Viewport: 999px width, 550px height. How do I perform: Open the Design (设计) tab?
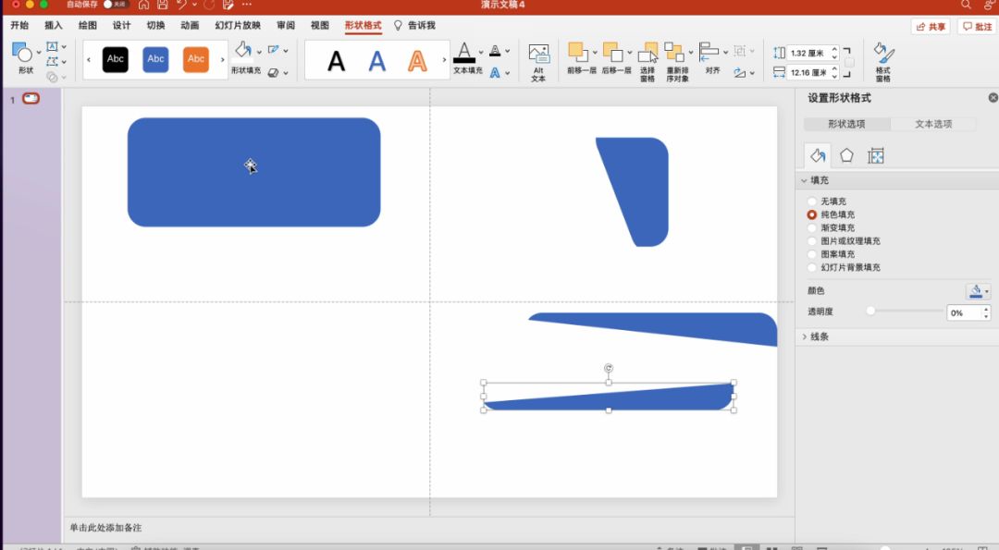tap(121, 26)
